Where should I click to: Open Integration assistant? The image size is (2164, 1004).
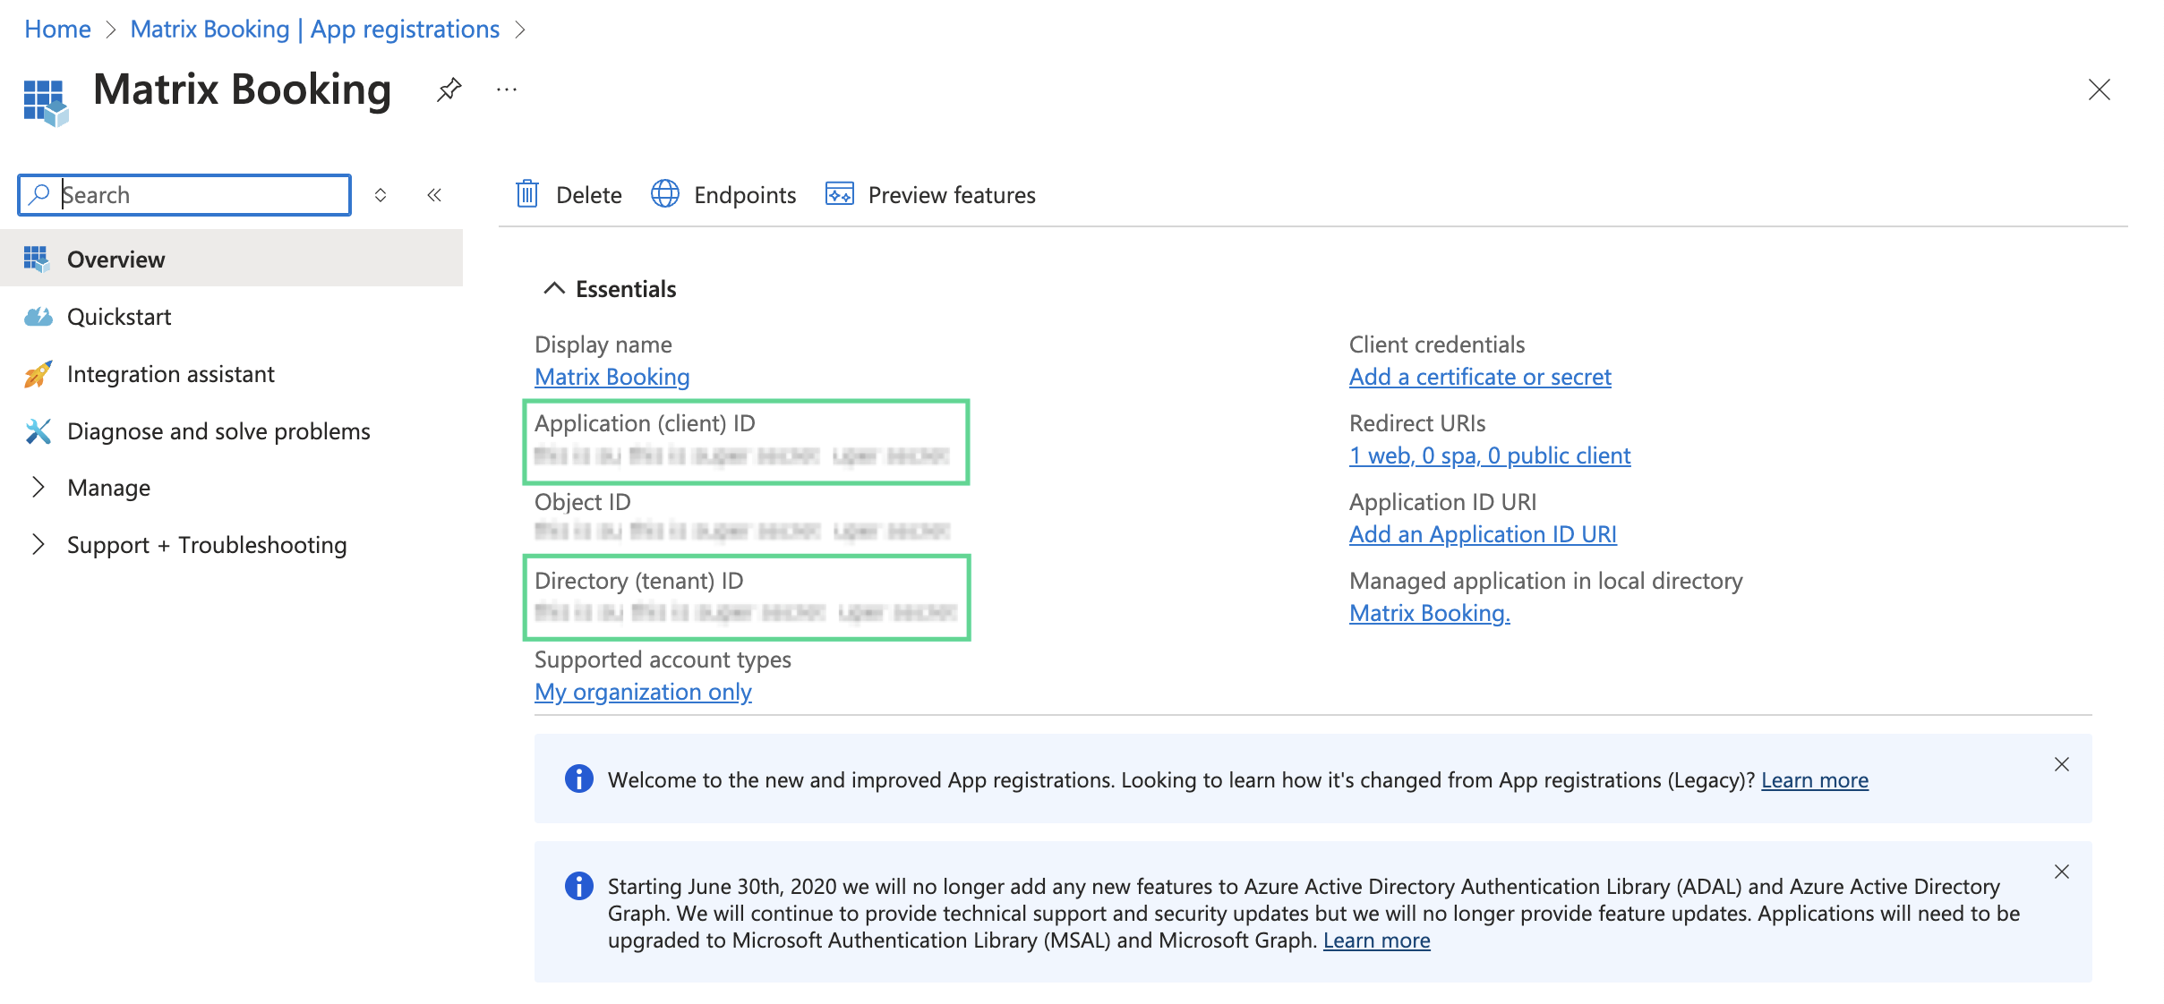pos(171,374)
